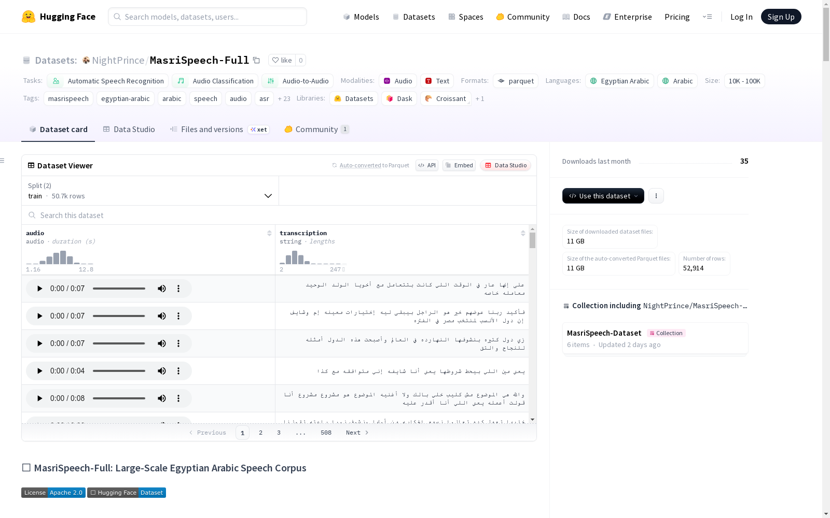This screenshot has height=518, width=830.
Task: Mute the third 0:07 audio clip
Action: 162,343
